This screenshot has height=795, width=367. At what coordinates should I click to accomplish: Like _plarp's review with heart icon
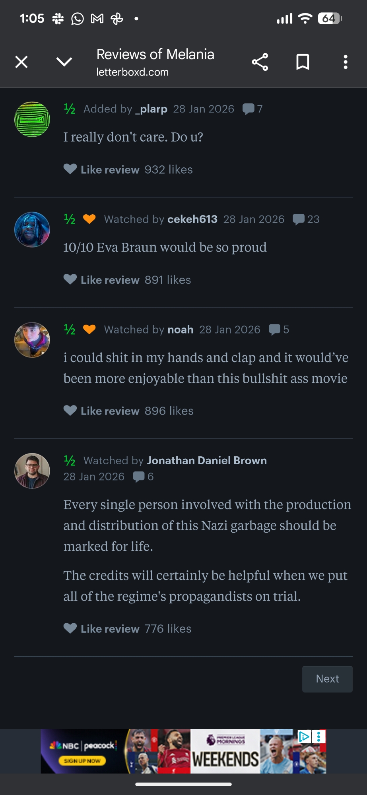click(70, 169)
